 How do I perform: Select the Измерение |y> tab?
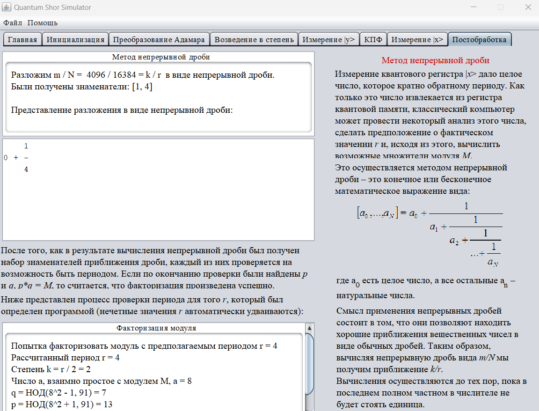tap(328, 39)
